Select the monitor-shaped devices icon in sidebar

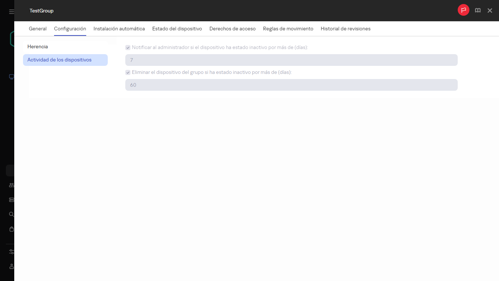point(11,77)
